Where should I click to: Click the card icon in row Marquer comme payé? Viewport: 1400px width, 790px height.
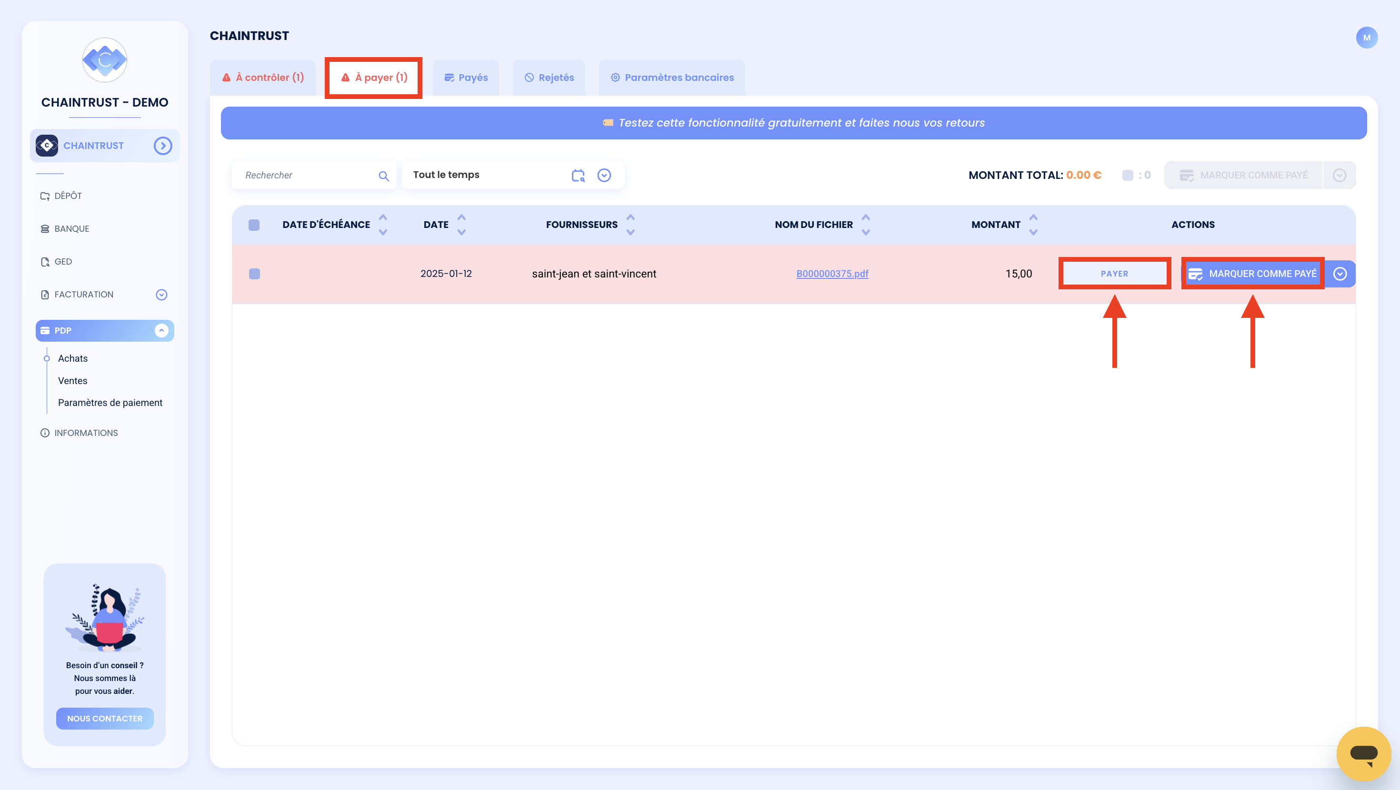[1195, 274]
